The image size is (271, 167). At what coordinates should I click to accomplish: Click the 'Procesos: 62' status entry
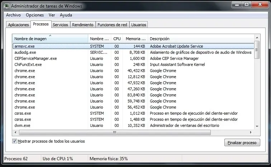click(16, 158)
